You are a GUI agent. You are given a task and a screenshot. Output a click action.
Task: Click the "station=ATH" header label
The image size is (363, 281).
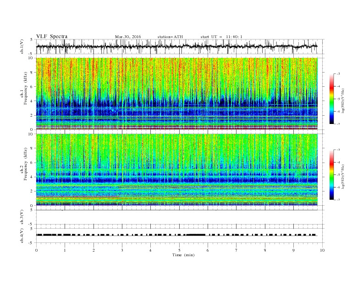pos(170,37)
